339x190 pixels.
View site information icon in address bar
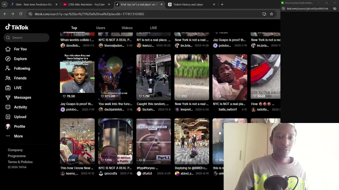point(30,14)
